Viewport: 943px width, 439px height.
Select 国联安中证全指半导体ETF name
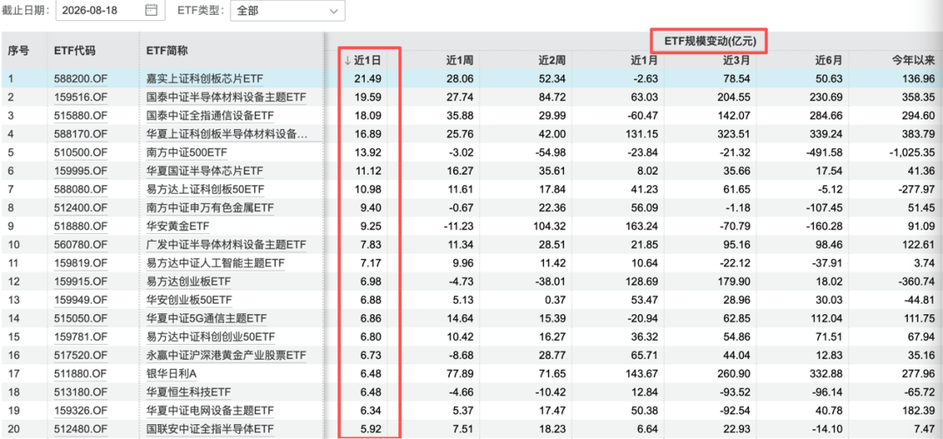tap(210, 429)
